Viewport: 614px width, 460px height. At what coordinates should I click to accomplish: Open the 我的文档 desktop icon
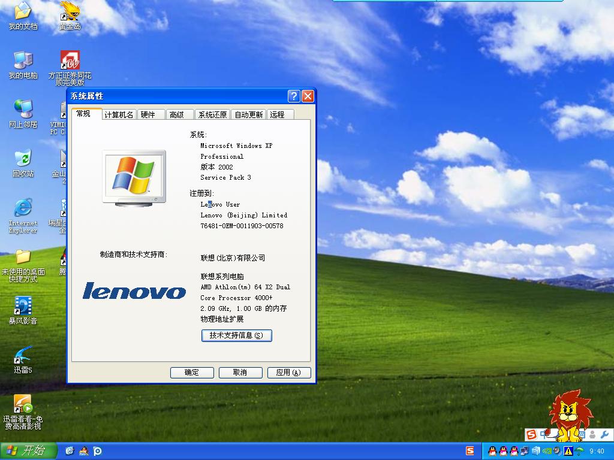tap(23, 16)
